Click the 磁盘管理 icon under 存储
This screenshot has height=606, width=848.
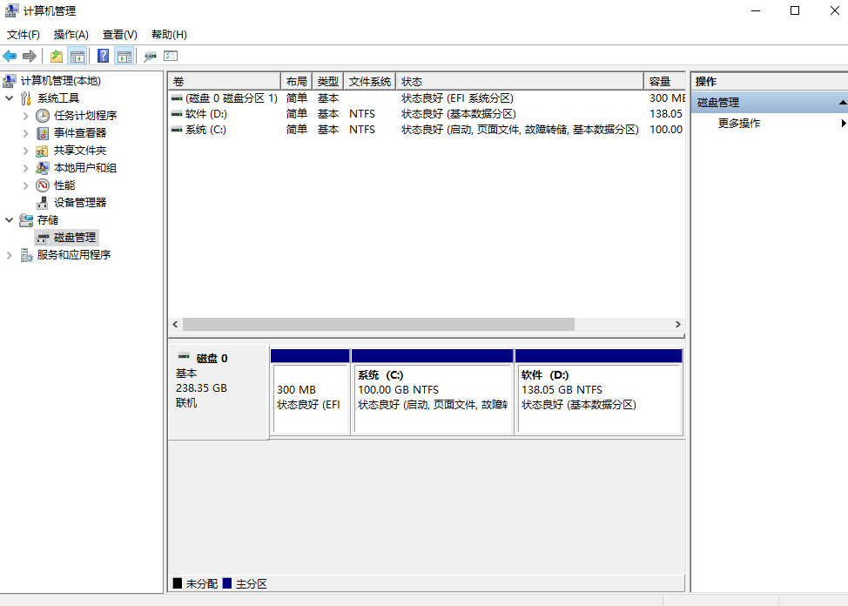click(x=42, y=237)
